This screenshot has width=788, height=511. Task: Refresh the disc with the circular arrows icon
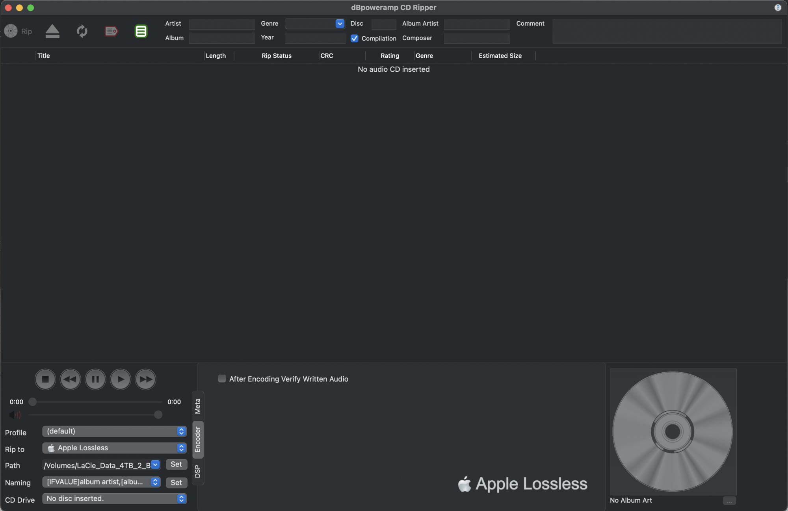[x=82, y=31]
